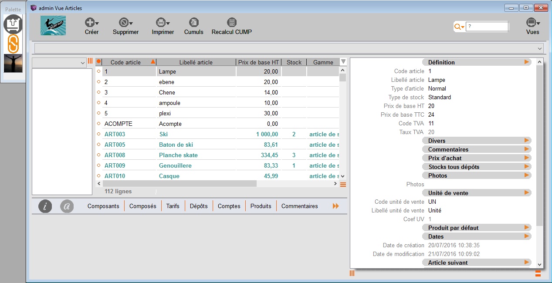Screen dimensions: 552x283
Task: Open the Composés tab
Action: (143, 206)
